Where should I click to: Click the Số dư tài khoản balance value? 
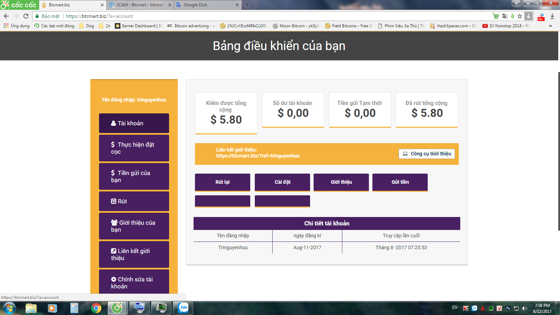pos(293,113)
